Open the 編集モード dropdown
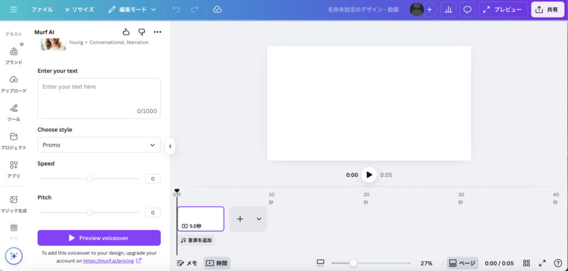Viewport: 568px width, 271px height. point(132,9)
